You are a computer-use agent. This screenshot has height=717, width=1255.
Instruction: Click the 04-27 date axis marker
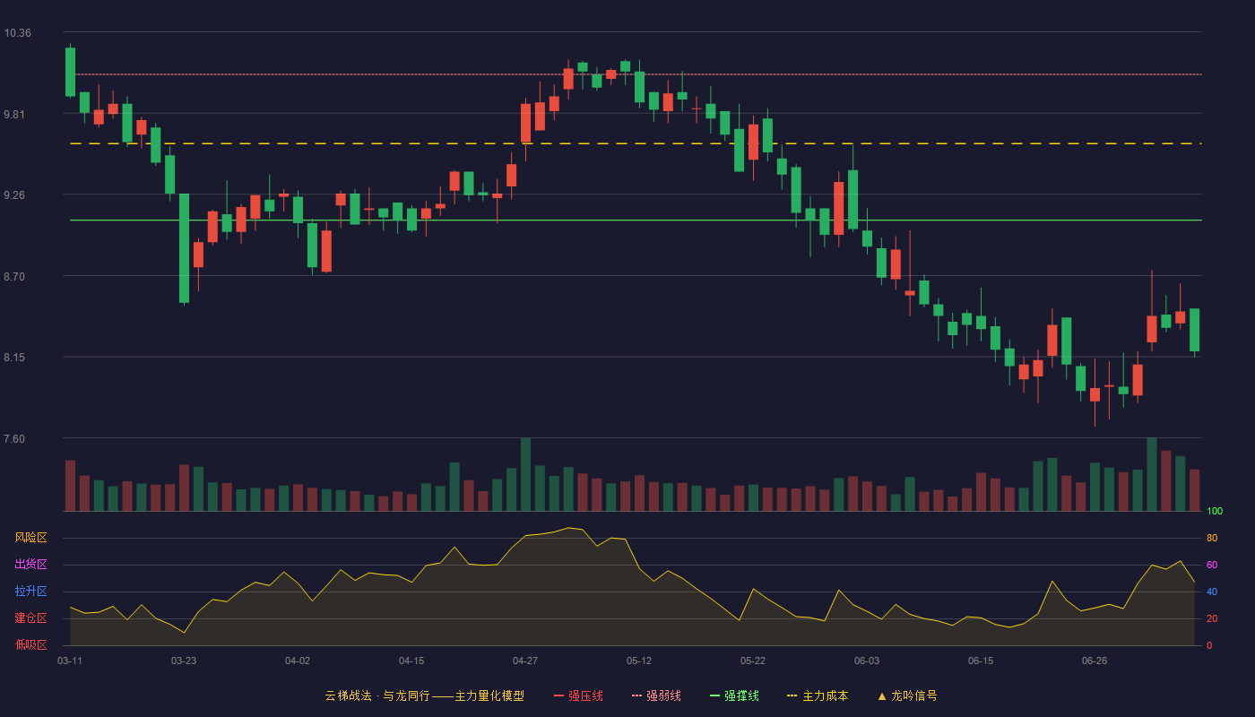525,661
